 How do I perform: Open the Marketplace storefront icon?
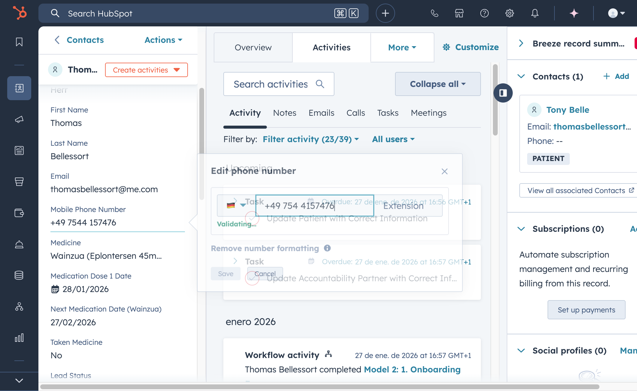pyautogui.click(x=459, y=13)
